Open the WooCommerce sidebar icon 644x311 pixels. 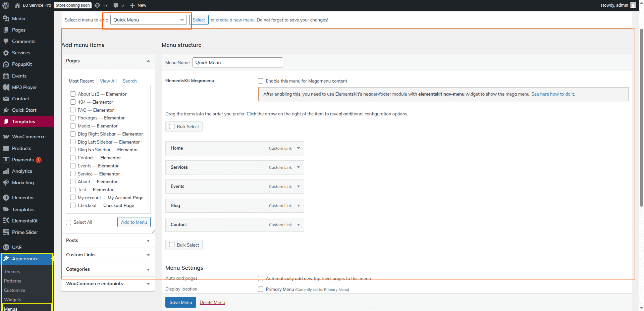click(6, 137)
